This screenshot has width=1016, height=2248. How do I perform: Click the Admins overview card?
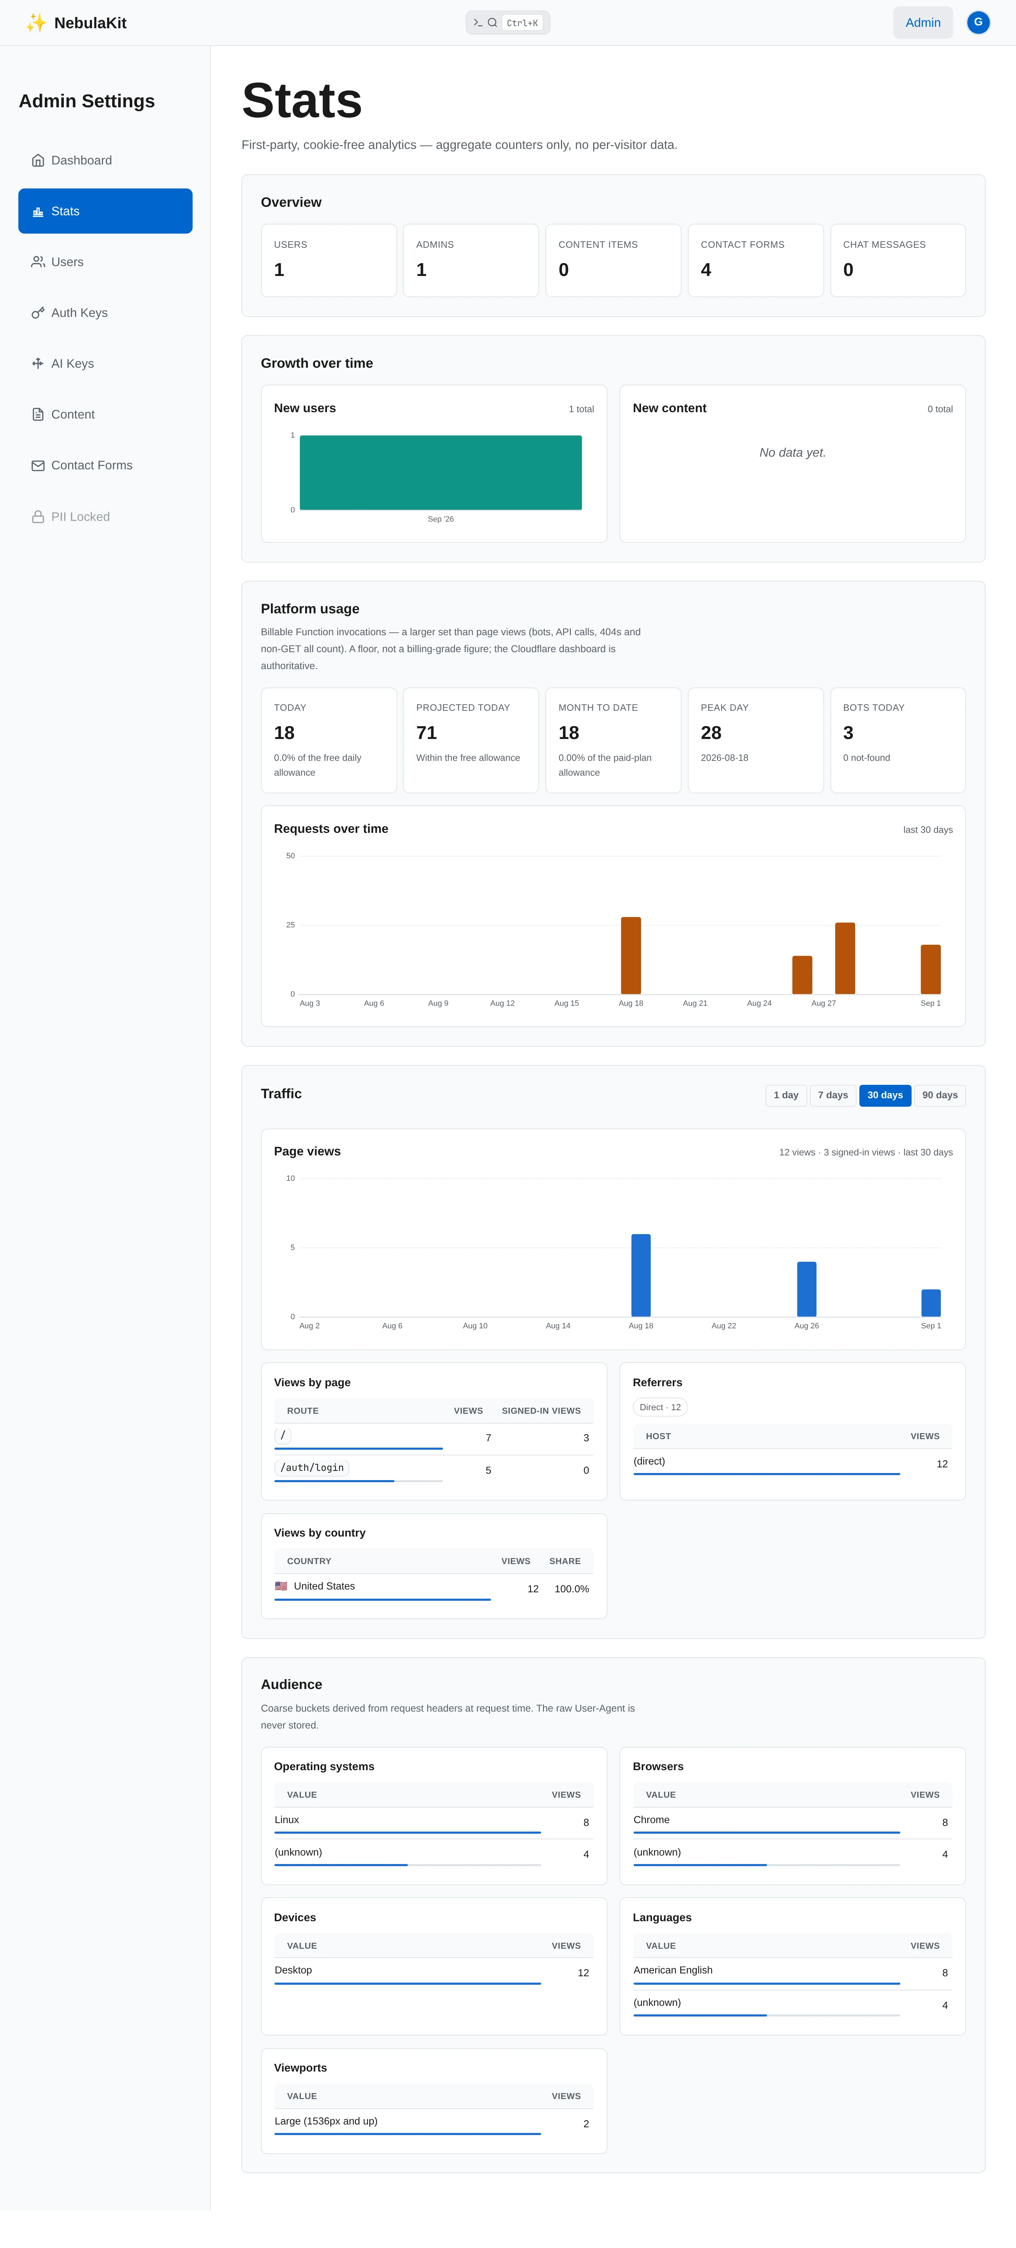(x=471, y=260)
